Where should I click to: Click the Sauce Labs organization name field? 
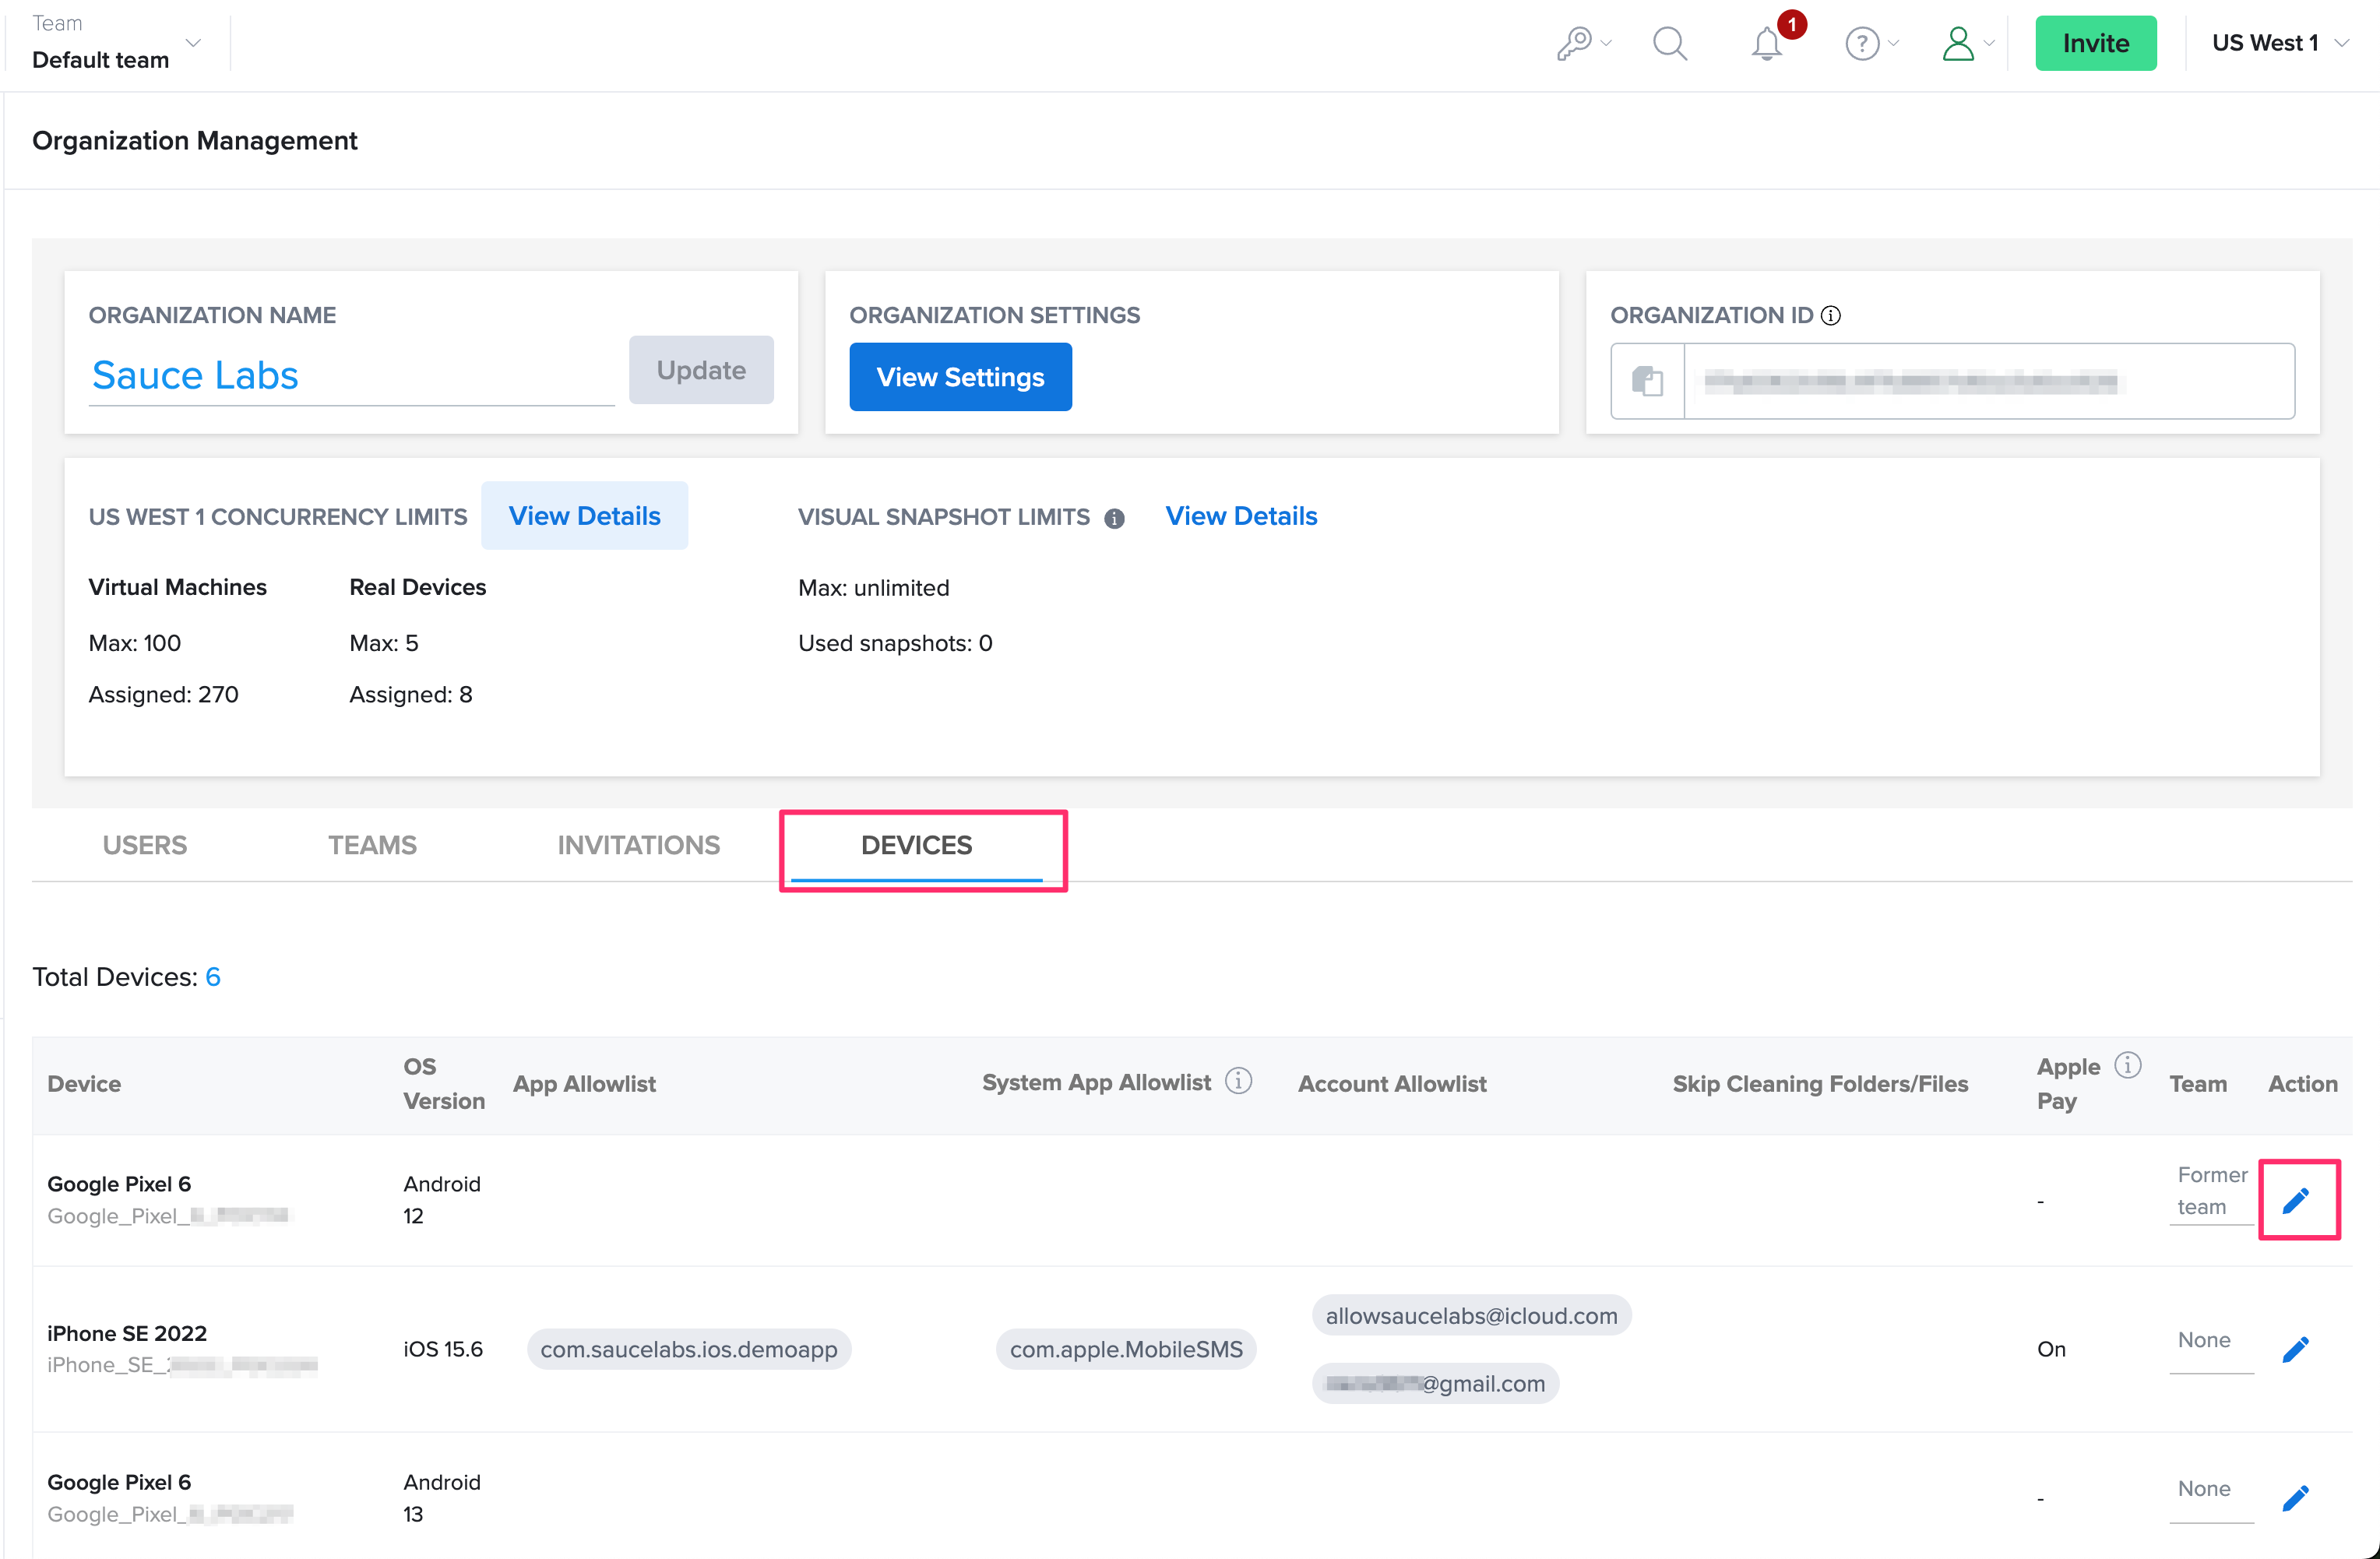350,376
